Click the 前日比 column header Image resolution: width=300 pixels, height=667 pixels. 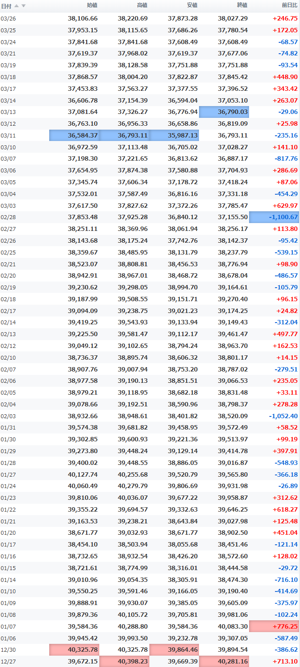pyautogui.click(x=290, y=5)
